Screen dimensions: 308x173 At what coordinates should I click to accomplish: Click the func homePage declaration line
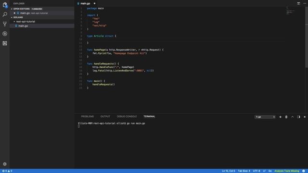125,50
